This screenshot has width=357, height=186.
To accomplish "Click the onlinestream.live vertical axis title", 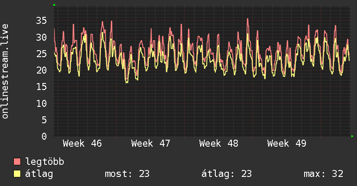I will [x=5, y=71].
